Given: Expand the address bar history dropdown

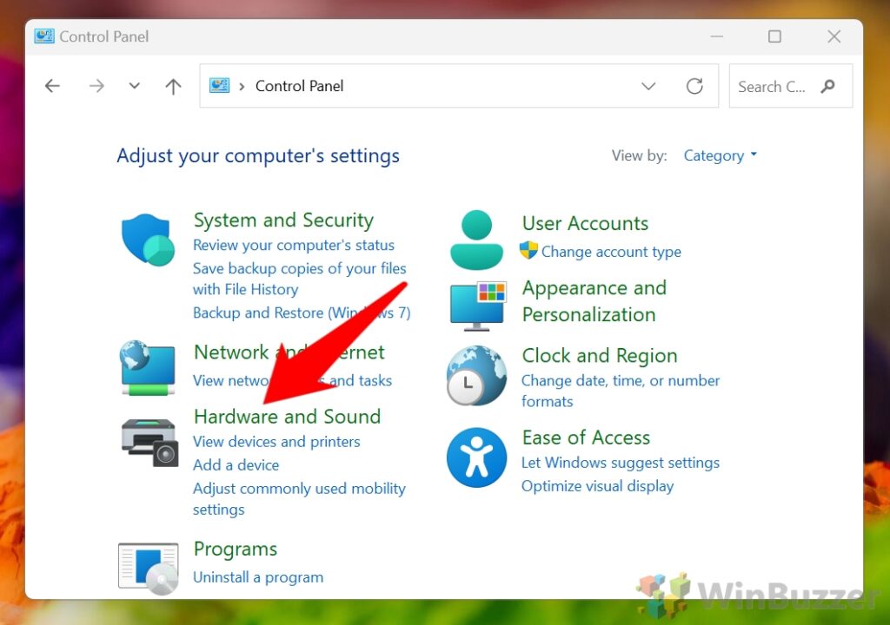Looking at the screenshot, I should click(648, 85).
